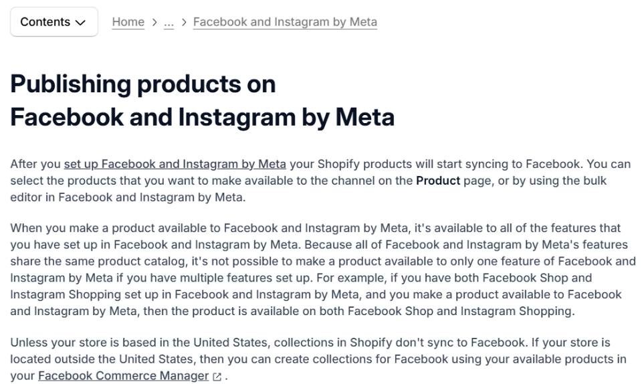Image resolution: width=642 pixels, height=384 pixels.
Task: Click the heading line 'Facebook and Instagram by Meta'
Action: pyautogui.click(x=202, y=117)
